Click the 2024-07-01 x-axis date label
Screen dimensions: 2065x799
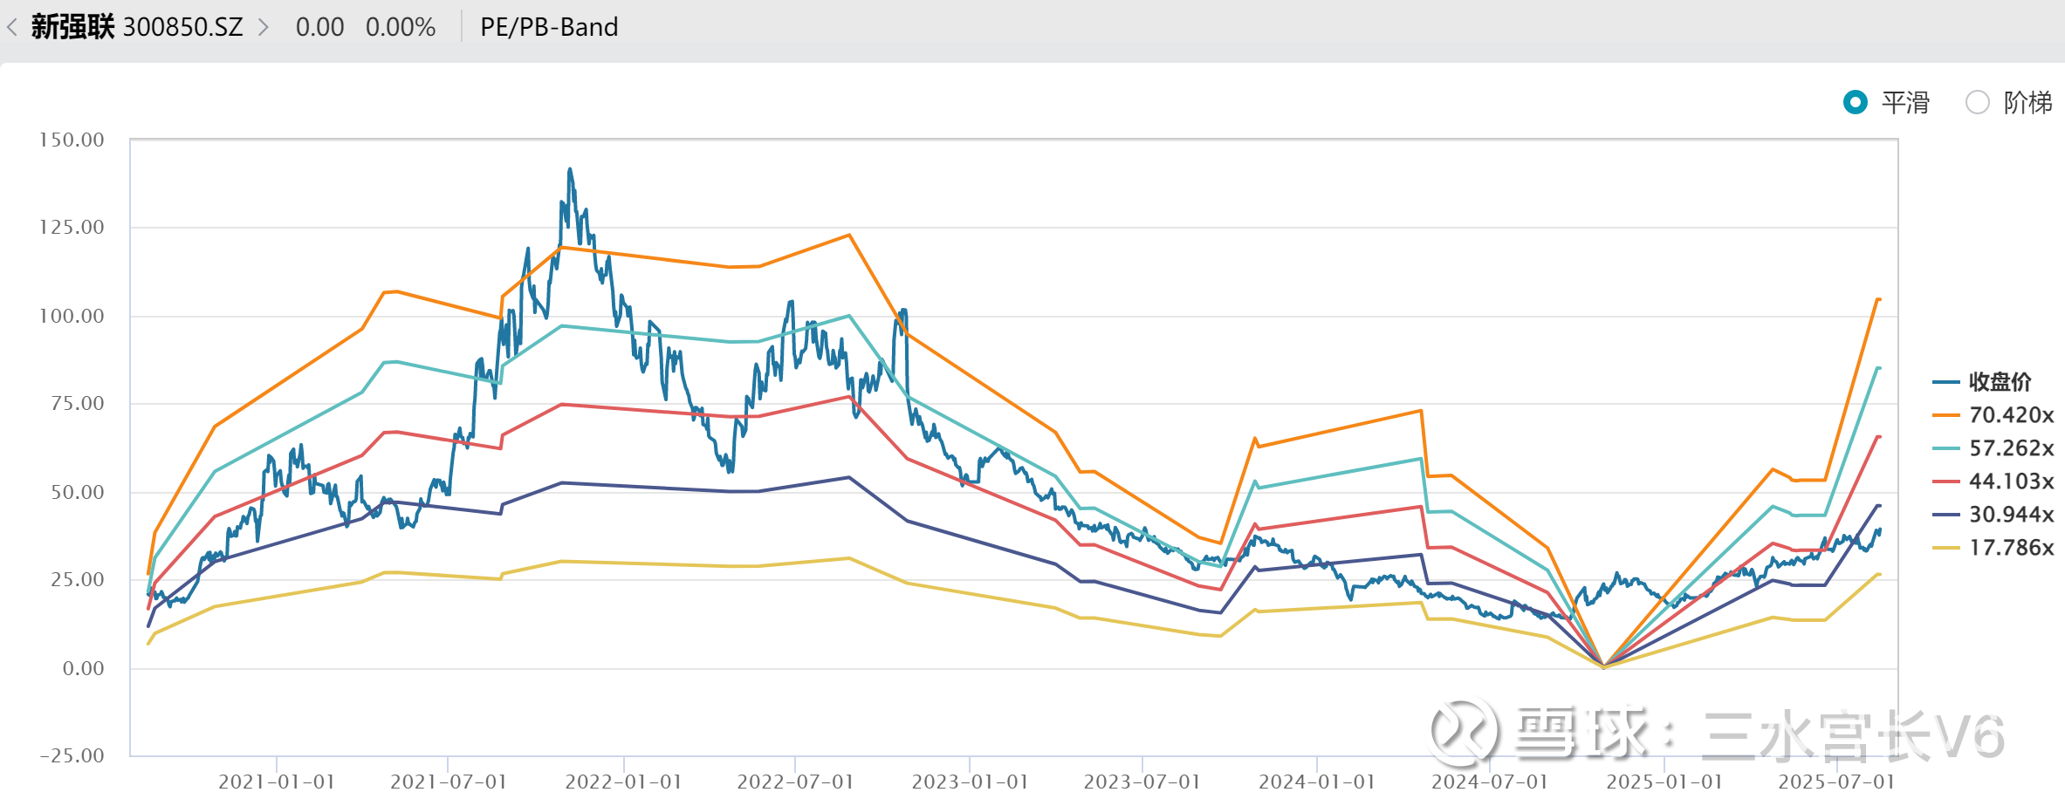[1489, 782]
